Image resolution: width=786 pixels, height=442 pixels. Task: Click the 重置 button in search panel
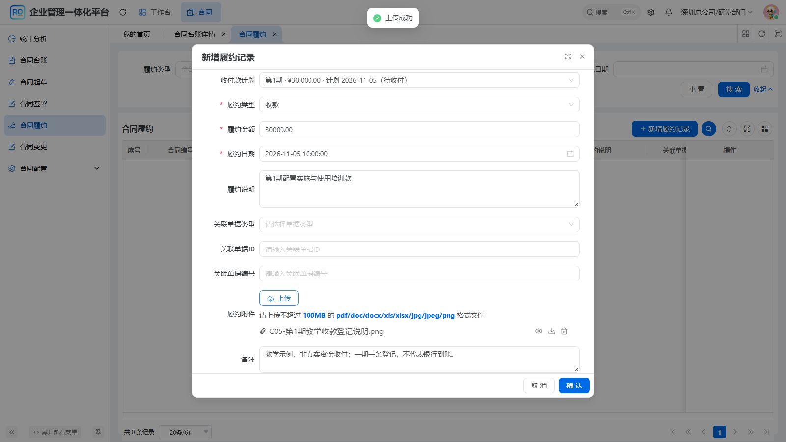[697, 89]
